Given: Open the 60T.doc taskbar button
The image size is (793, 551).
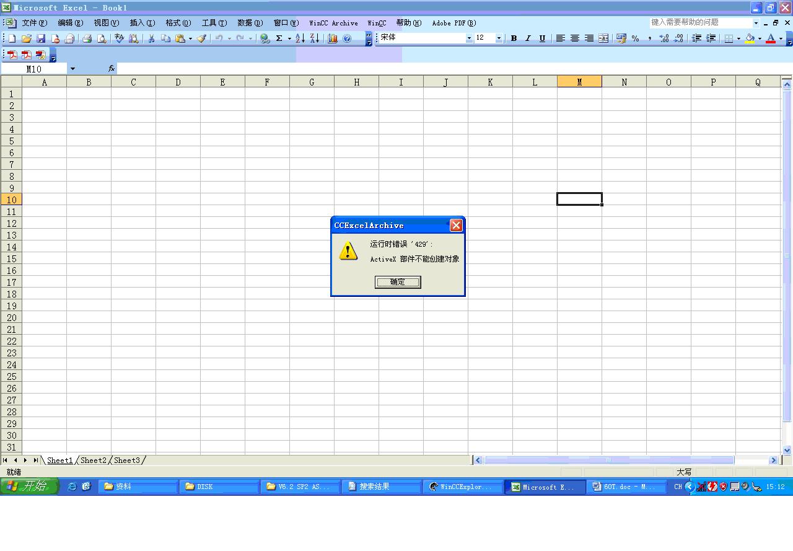Looking at the screenshot, I should 626,487.
